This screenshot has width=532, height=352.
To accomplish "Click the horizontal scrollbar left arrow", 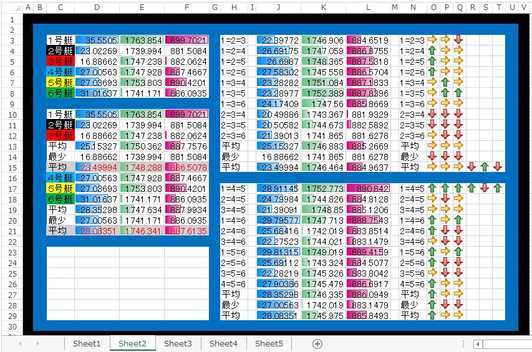I will [478, 344].
